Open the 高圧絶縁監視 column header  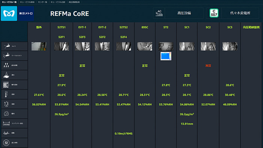coord(251,27)
